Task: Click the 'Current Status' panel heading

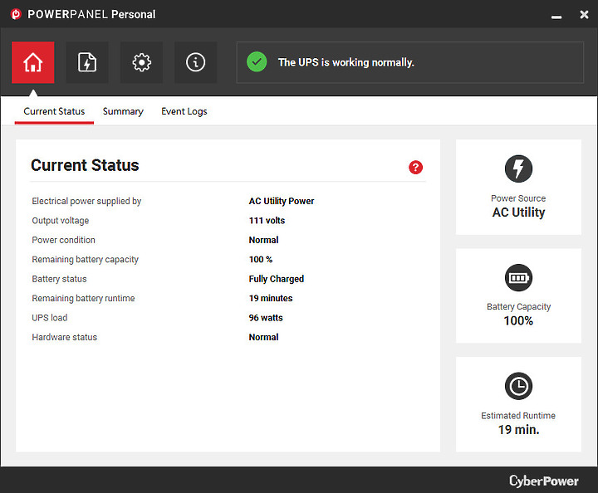Action: [85, 165]
